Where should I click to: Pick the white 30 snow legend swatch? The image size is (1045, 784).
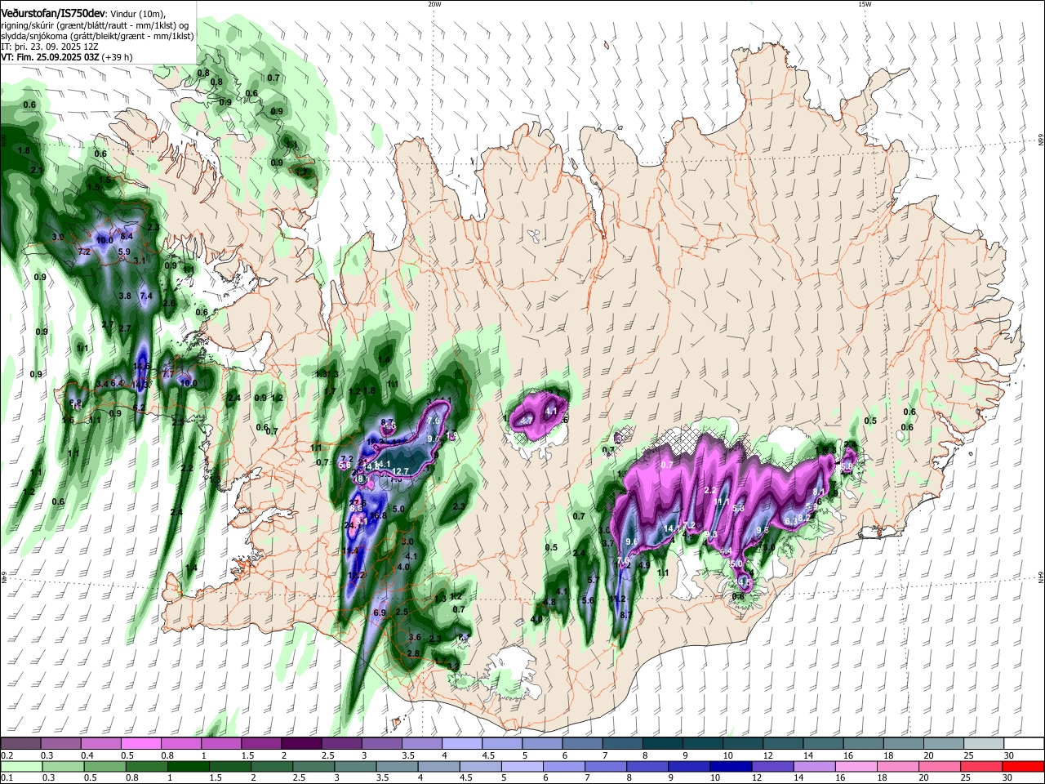pos(1024,744)
